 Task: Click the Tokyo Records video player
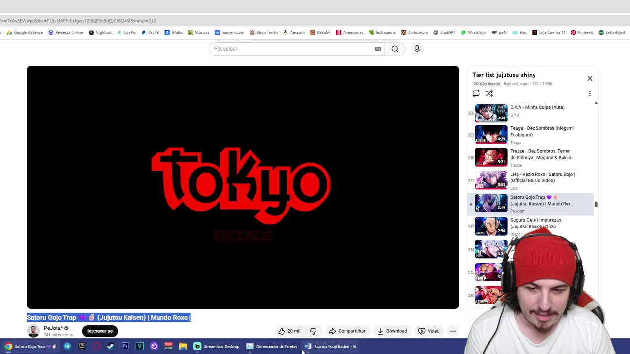tap(243, 187)
